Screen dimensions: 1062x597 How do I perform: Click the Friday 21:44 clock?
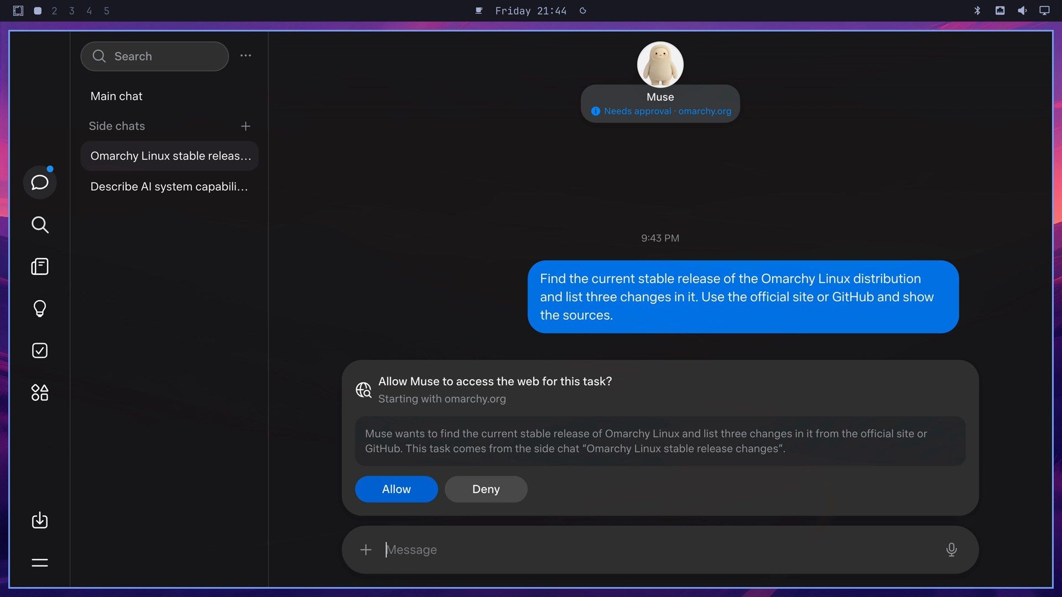coord(530,11)
